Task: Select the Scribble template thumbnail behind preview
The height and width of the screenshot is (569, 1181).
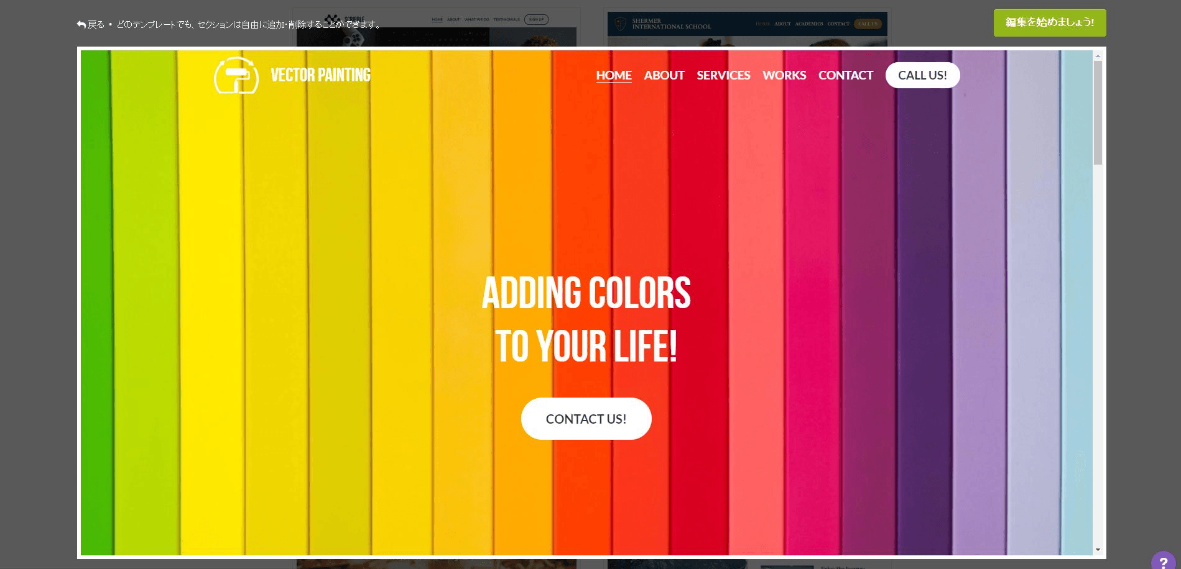Action: [435, 25]
